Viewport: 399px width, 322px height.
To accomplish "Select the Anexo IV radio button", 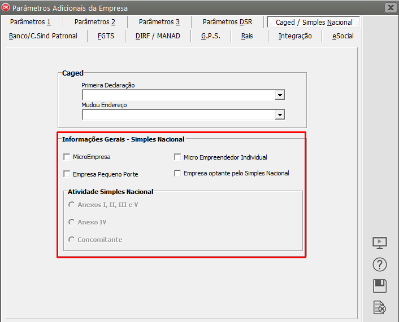I will [71, 222].
